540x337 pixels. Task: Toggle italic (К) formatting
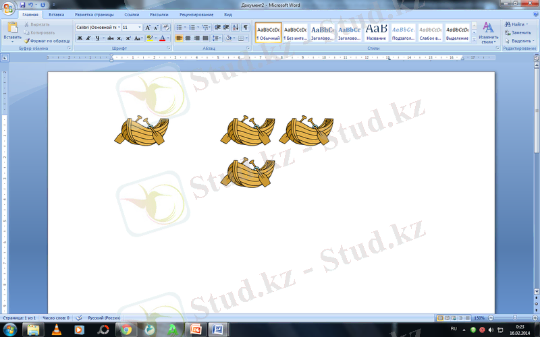(x=89, y=38)
